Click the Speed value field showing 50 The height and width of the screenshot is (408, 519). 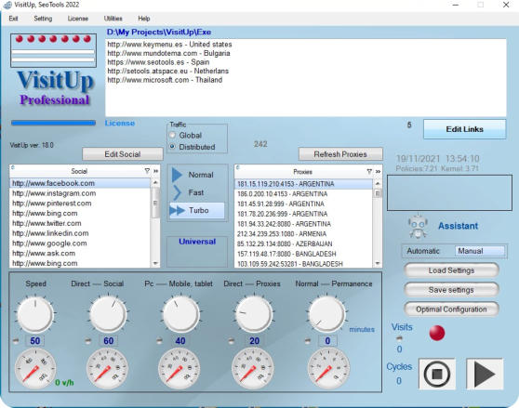[x=34, y=340]
